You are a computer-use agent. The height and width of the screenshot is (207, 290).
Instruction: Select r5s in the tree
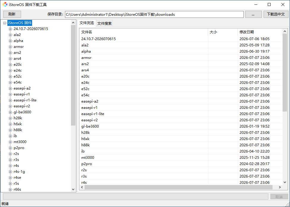[16, 183]
